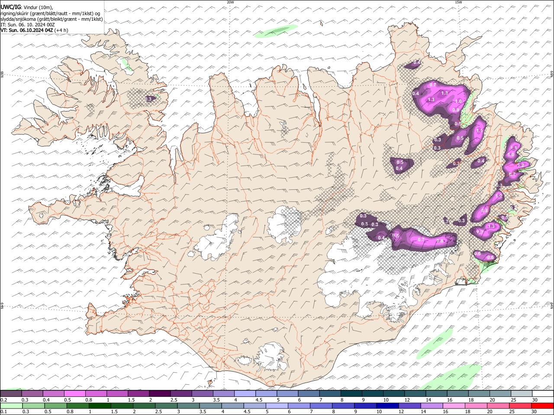Pick the lower legend swatch for 0.1–0.3
The width and height of the screenshot is (554, 415).
[x=11, y=406]
